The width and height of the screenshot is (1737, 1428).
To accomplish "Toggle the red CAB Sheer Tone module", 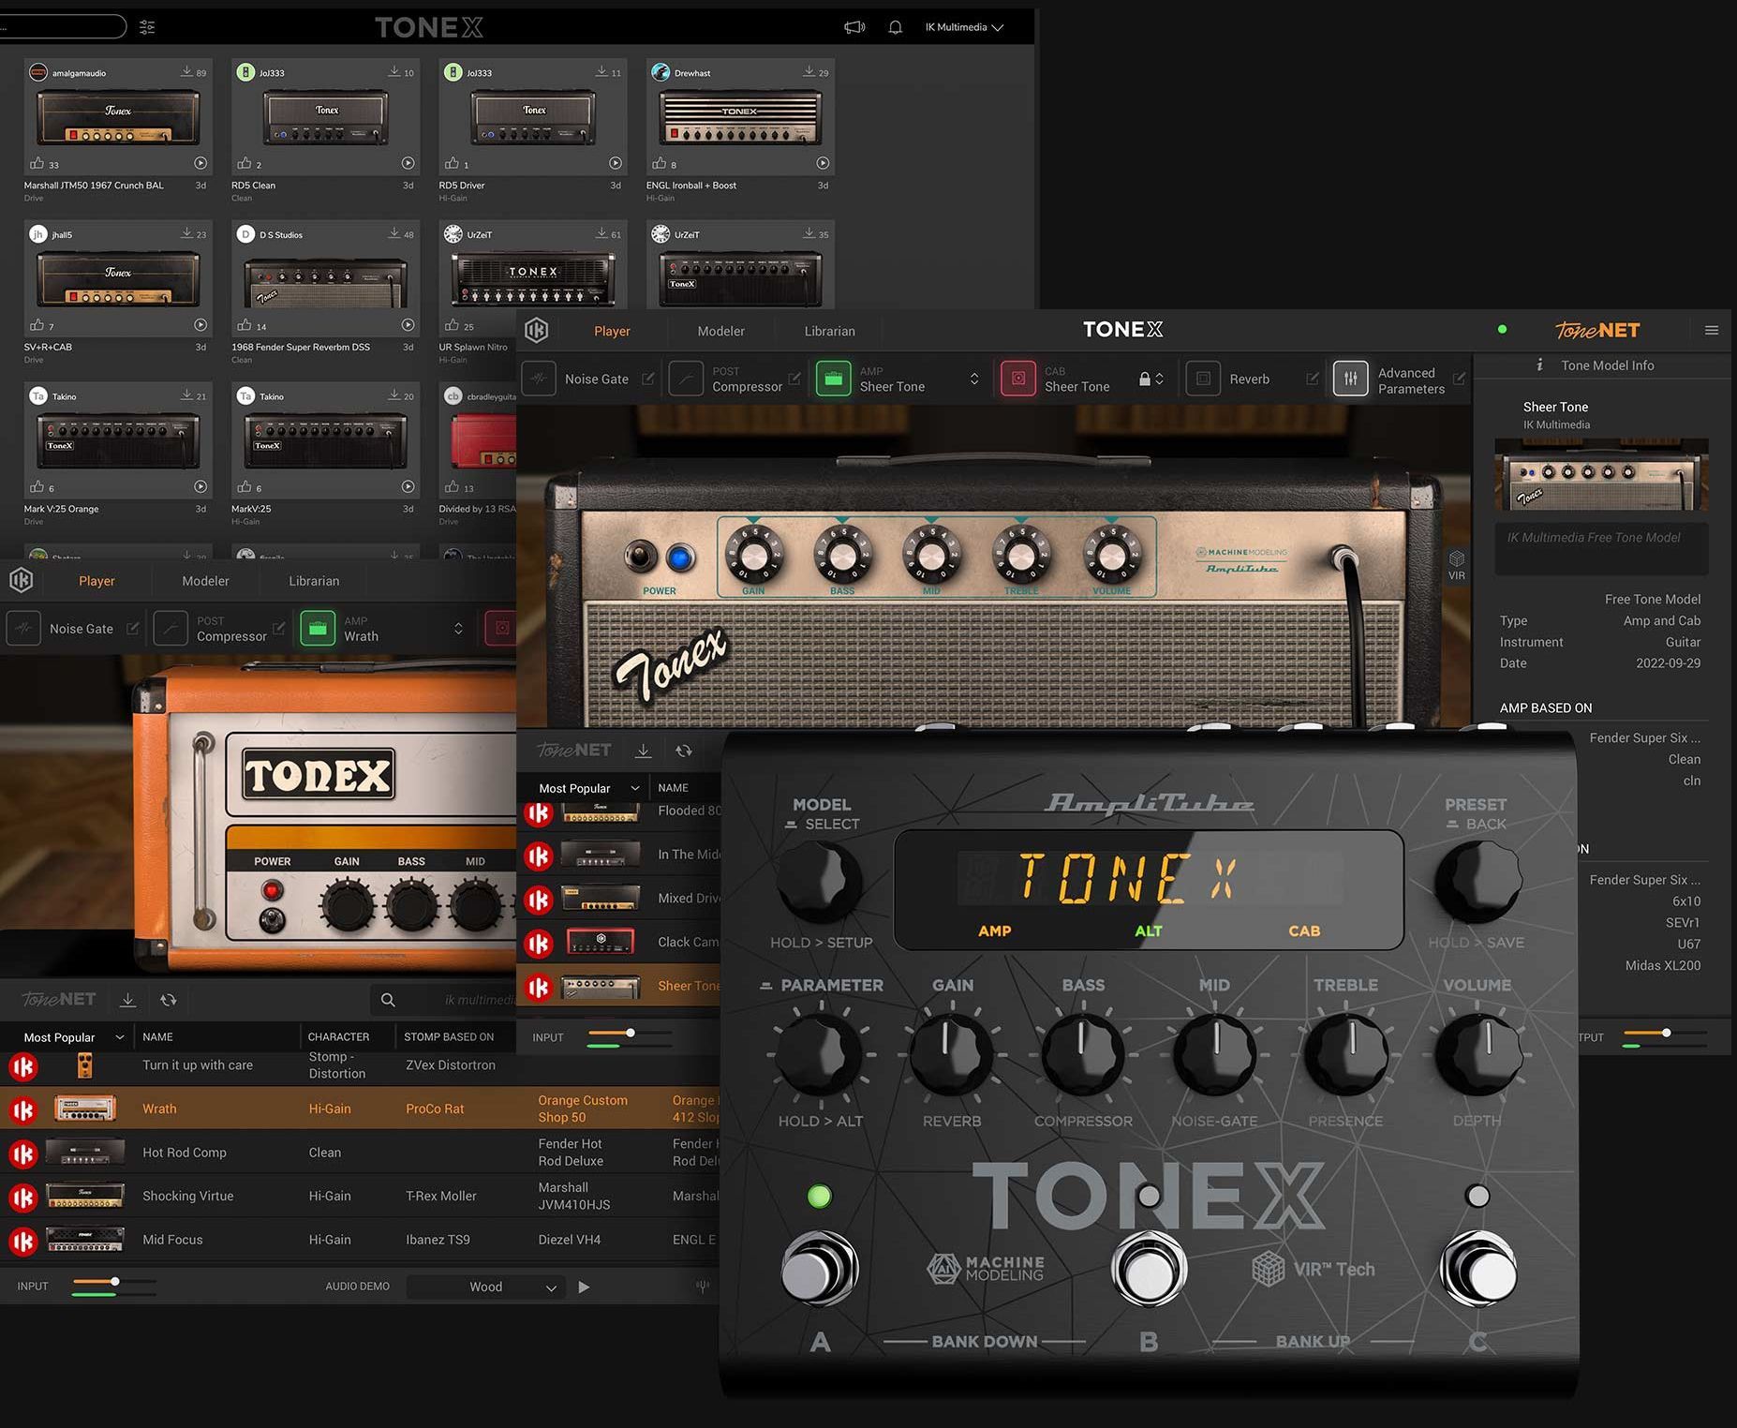I will point(1018,379).
